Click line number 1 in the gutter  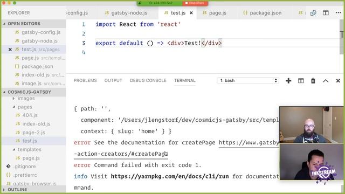pyautogui.click(x=84, y=24)
